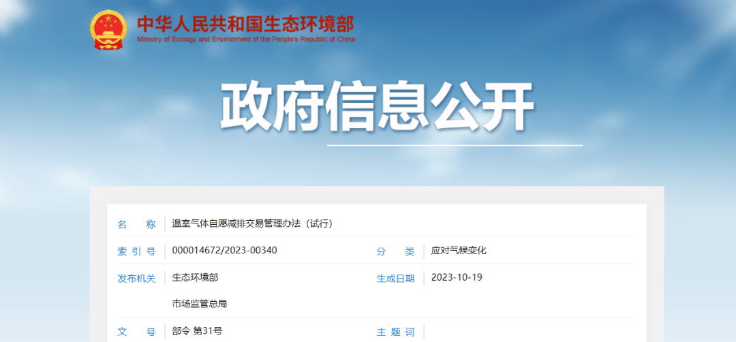Click the 主题词 field label
This screenshot has height=342, width=736.
tap(396, 332)
